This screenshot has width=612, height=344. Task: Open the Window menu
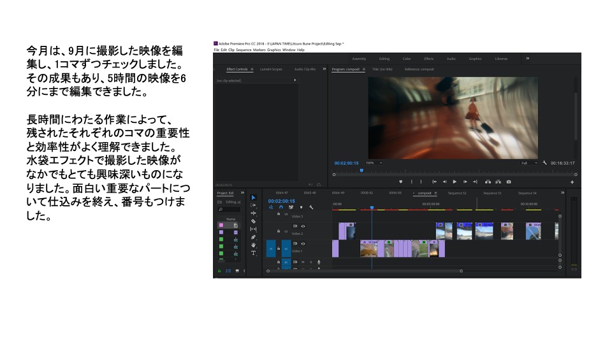[289, 50]
